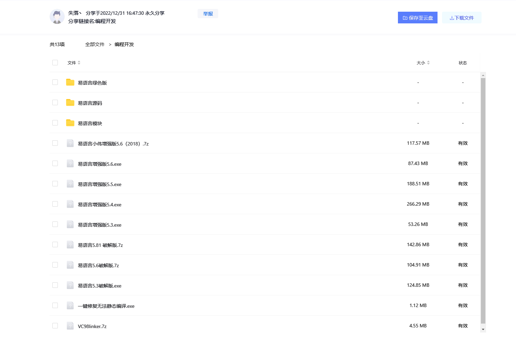Click the file icon for 易语言增强版5.6.exe
Image resolution: width=516 pixels, height=337 pixels.
(70, 163)
